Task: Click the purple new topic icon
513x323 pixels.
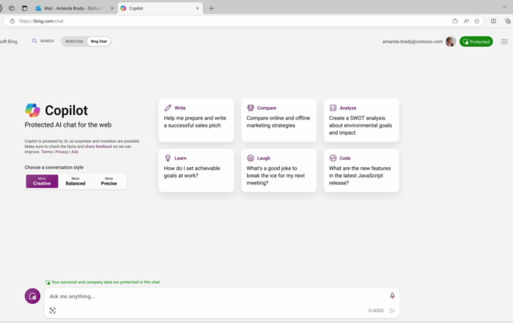Action: (x=32, y=296)
